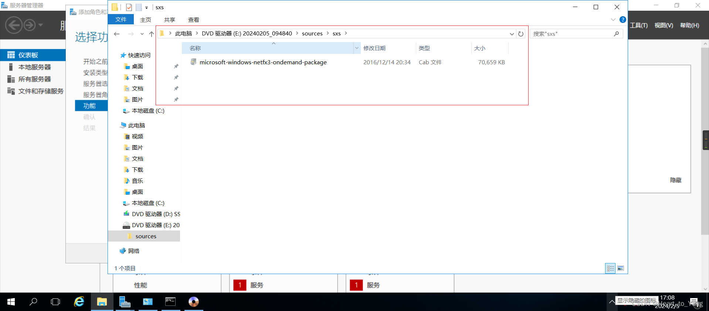Image resolution: width=709 pixels, height=311 pixels.
Task: Open Task View from the taskbar
Action: pos(55,302)
